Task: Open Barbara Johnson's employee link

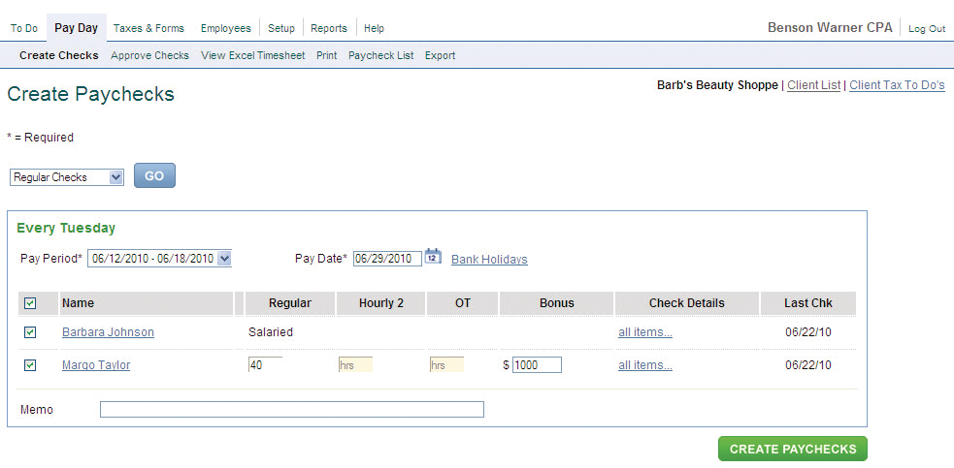Action: pyautogui.click(x=108, y=332)
